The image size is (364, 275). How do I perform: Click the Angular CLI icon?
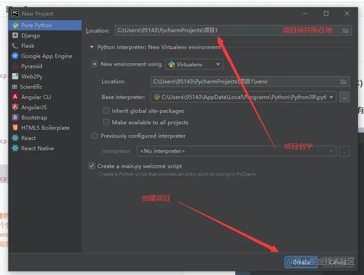[x=15, y=97]
